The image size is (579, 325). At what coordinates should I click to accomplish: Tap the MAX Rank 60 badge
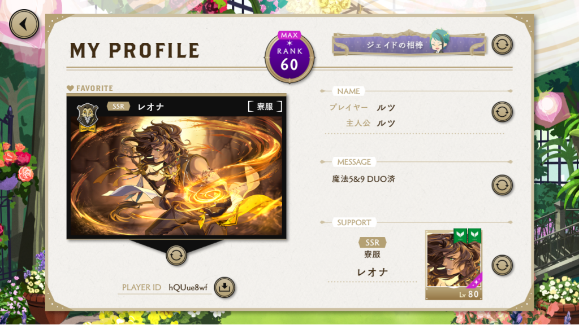(289, 57)
